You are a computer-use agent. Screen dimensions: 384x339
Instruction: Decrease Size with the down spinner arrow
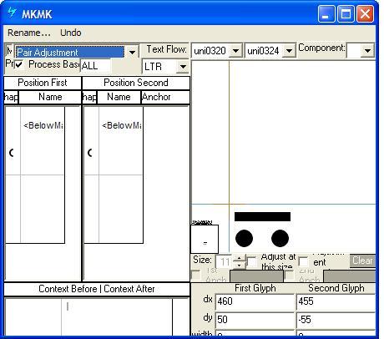239,266
